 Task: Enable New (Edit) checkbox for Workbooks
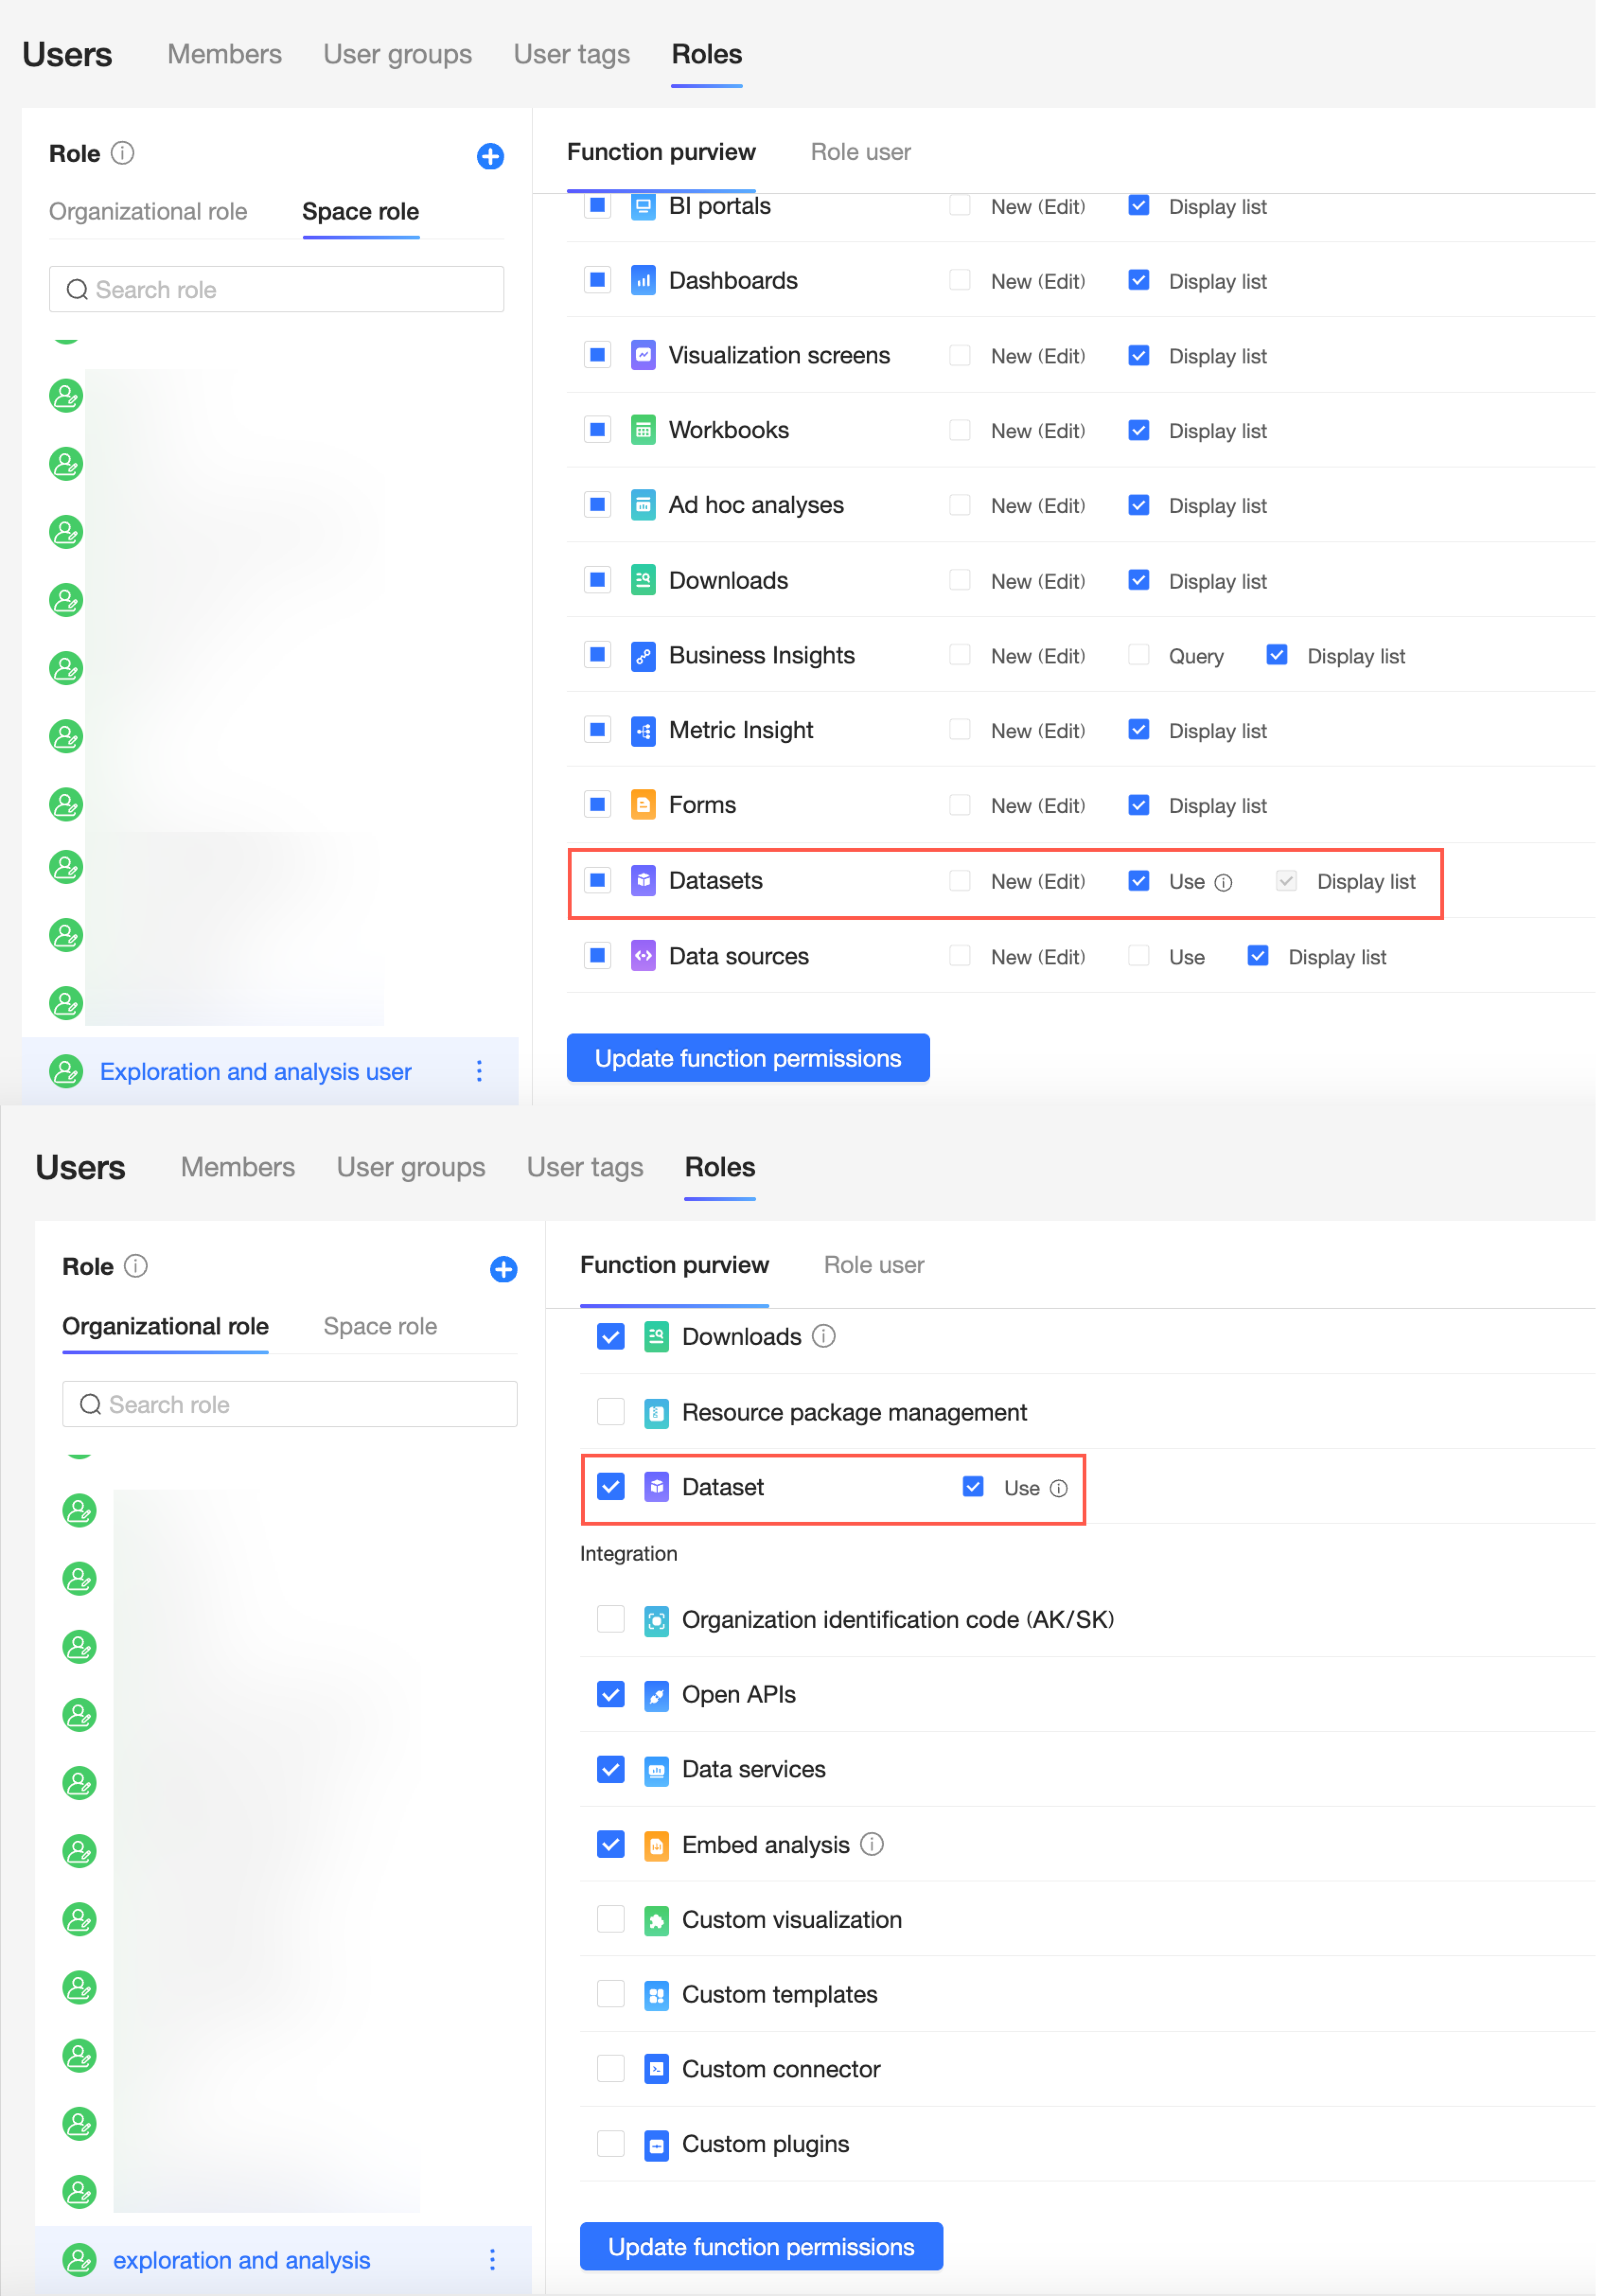click(x=959, y=430)
